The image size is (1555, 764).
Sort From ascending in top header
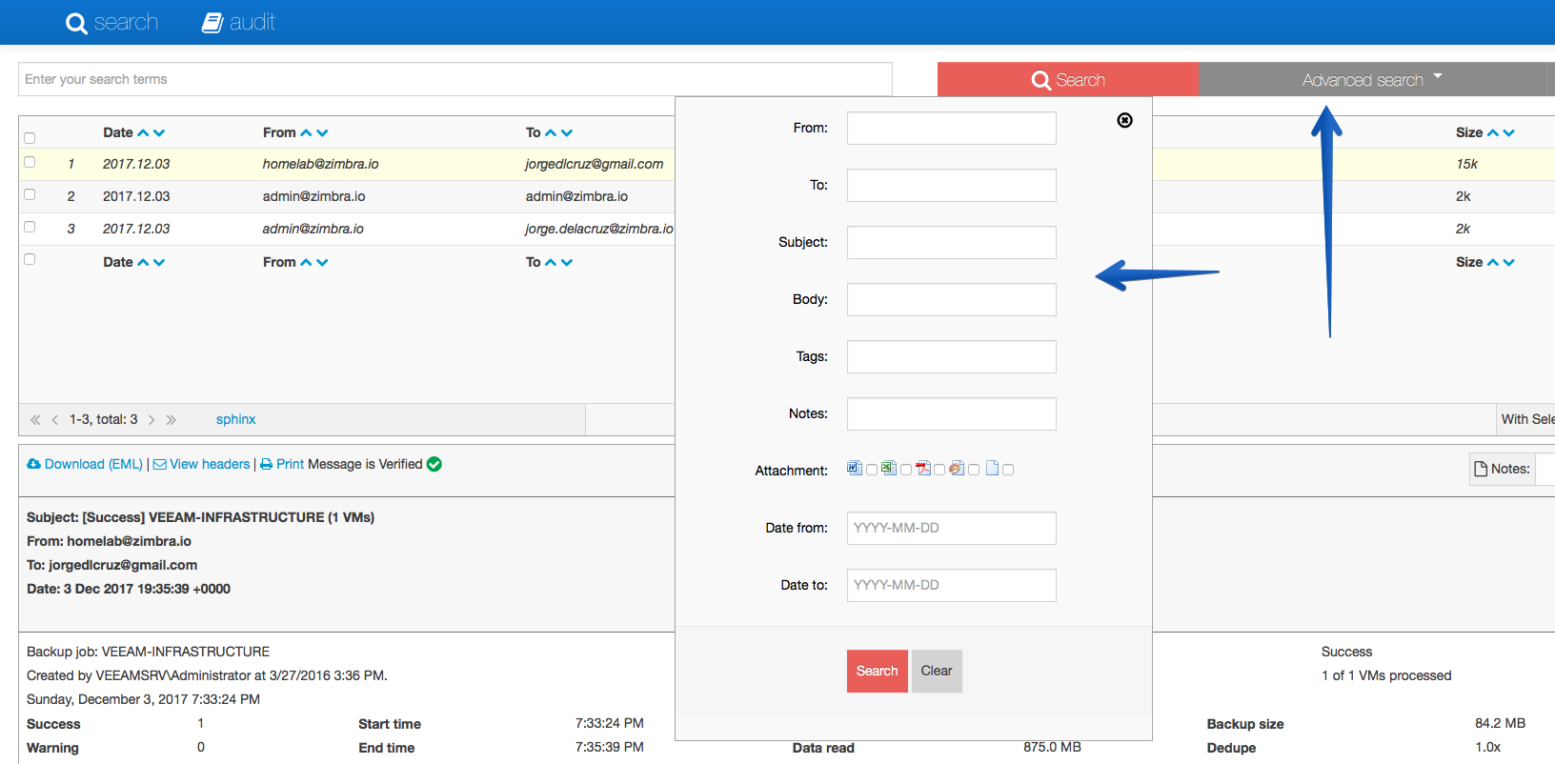pyautogui.click(x=306, y=133)
